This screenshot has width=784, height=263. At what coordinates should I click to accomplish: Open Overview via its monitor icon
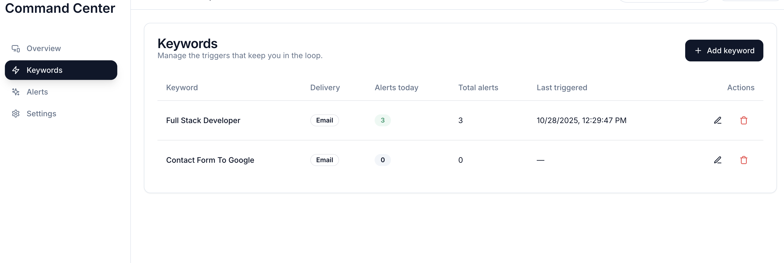16,48
